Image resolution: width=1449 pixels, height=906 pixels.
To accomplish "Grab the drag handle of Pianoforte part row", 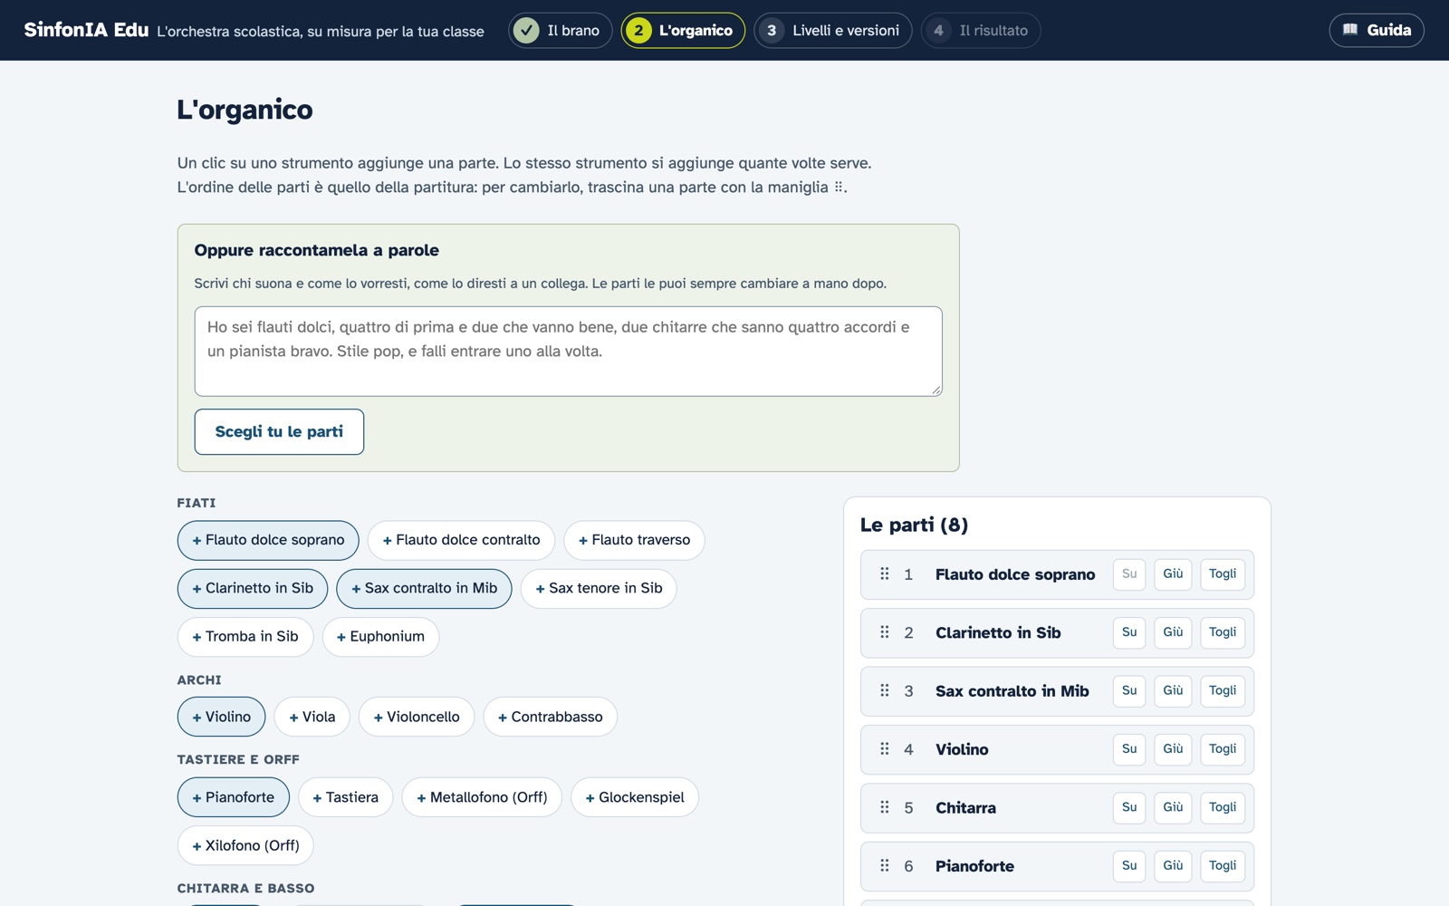I will [885, 866].
